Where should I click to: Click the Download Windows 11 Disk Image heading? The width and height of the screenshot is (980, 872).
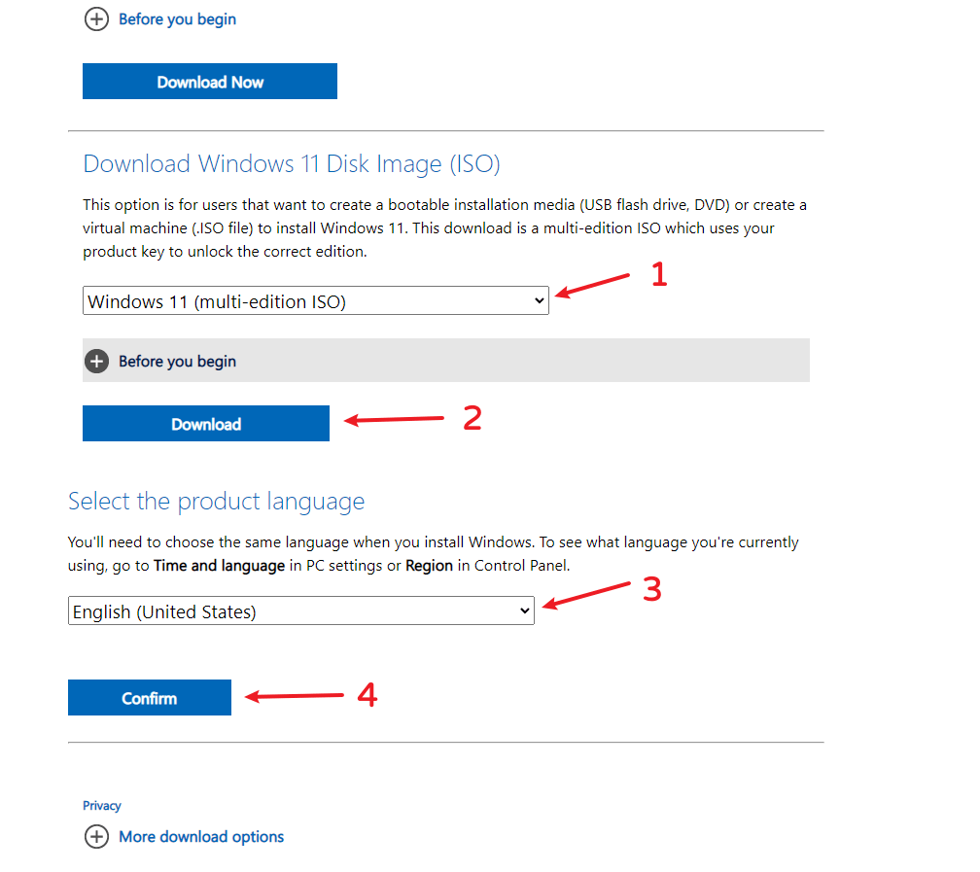292,163
